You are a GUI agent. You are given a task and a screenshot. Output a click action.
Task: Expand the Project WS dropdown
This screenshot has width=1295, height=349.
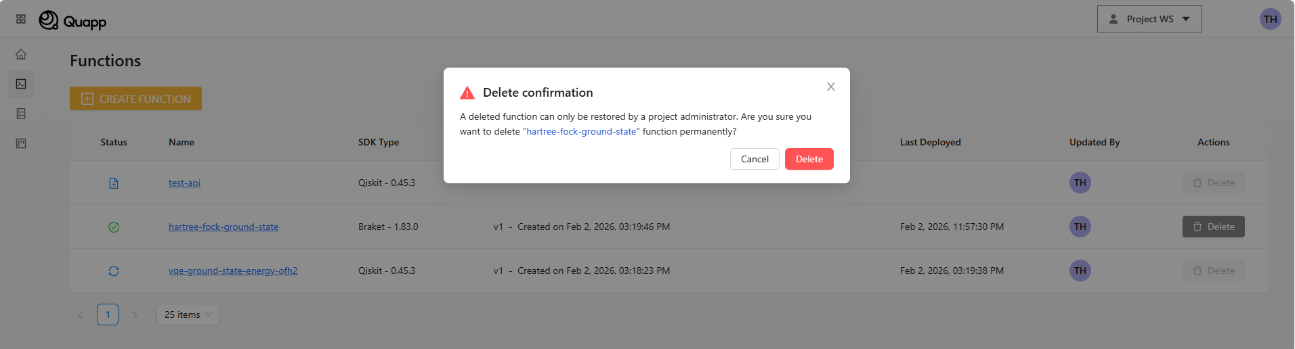(1149, 19)
